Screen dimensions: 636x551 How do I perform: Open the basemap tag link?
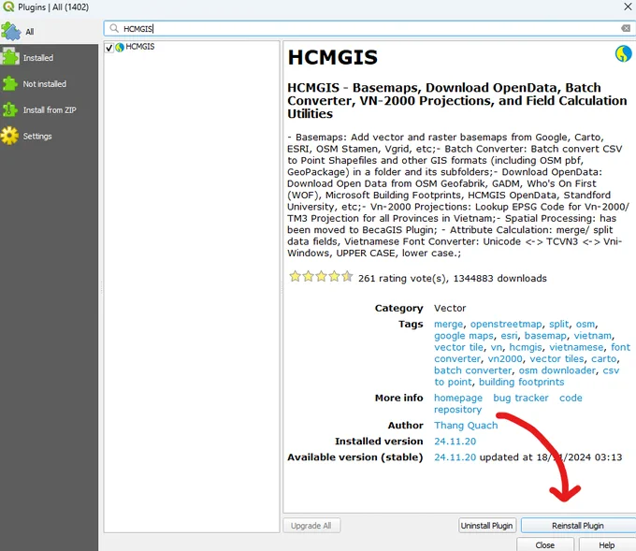[x=545, y=336]
